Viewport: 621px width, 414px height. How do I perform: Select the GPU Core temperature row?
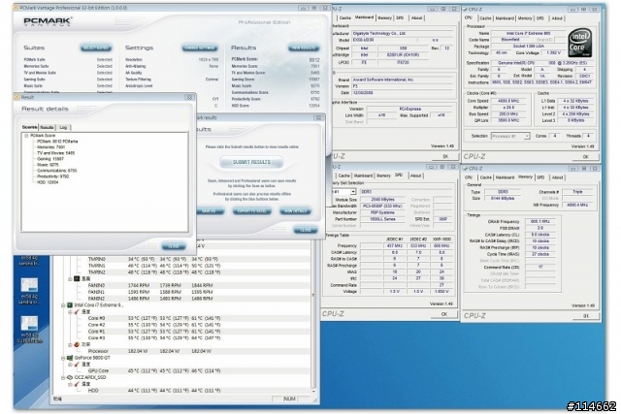click(182, 371)
